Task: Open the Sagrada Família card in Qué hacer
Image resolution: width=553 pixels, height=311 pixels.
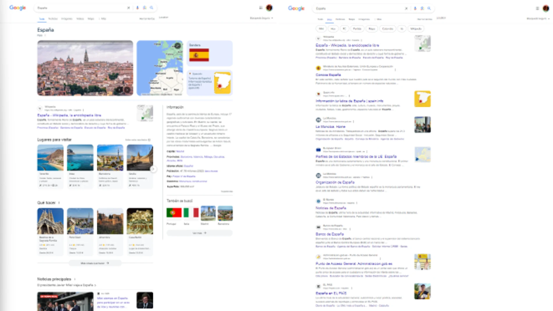Action: coord(50,232)
